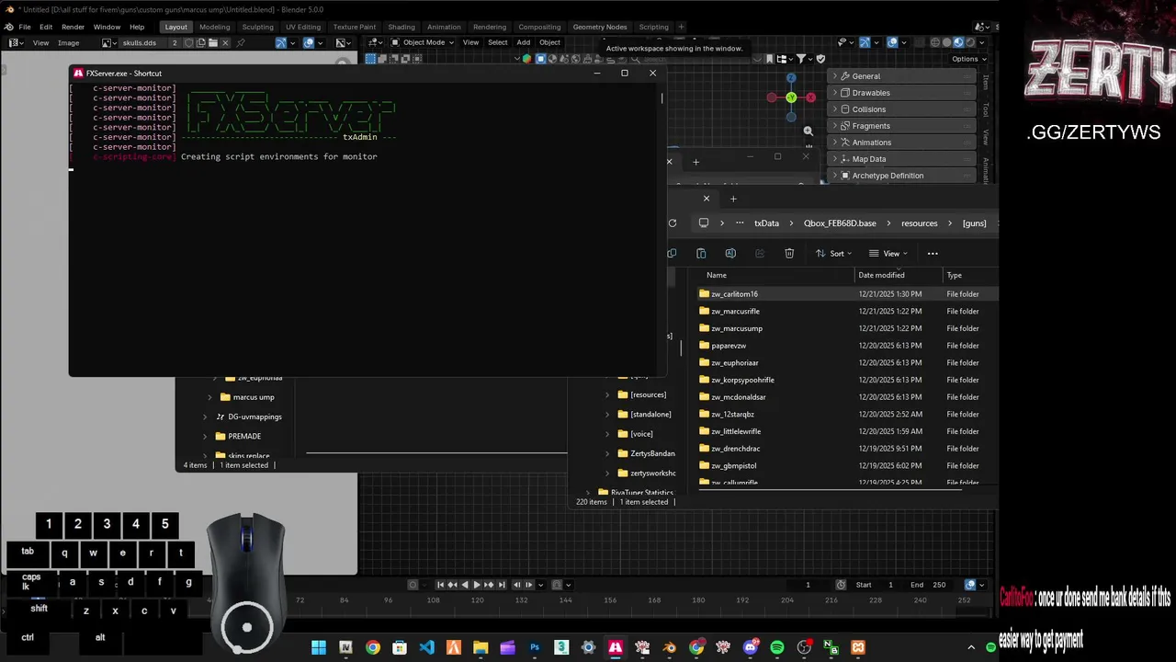
Task: Open See more options in File Explorer
Action: 933,253
